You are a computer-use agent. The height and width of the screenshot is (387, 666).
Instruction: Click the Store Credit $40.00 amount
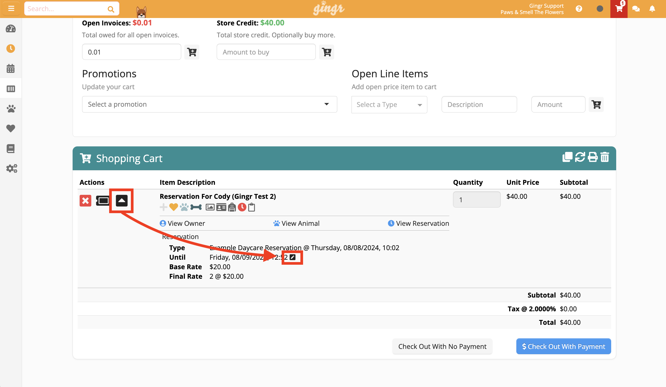pos(272,23)
